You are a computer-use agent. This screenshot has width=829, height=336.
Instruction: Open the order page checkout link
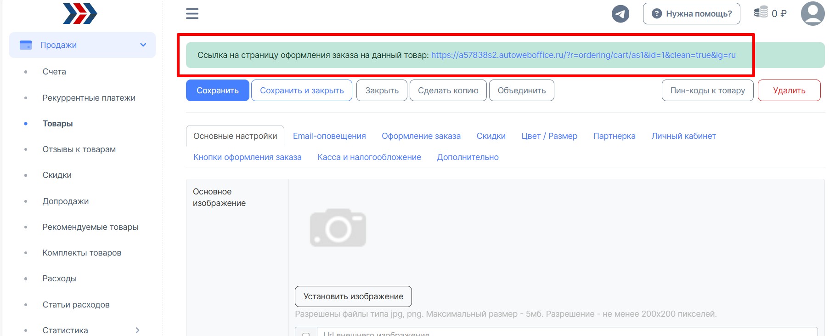[x=583, y=55]
